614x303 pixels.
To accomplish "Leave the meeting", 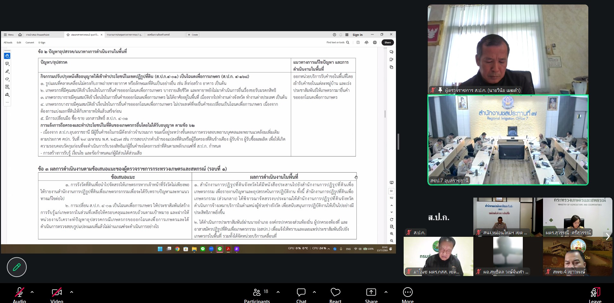I will click(x=595, y=295).
